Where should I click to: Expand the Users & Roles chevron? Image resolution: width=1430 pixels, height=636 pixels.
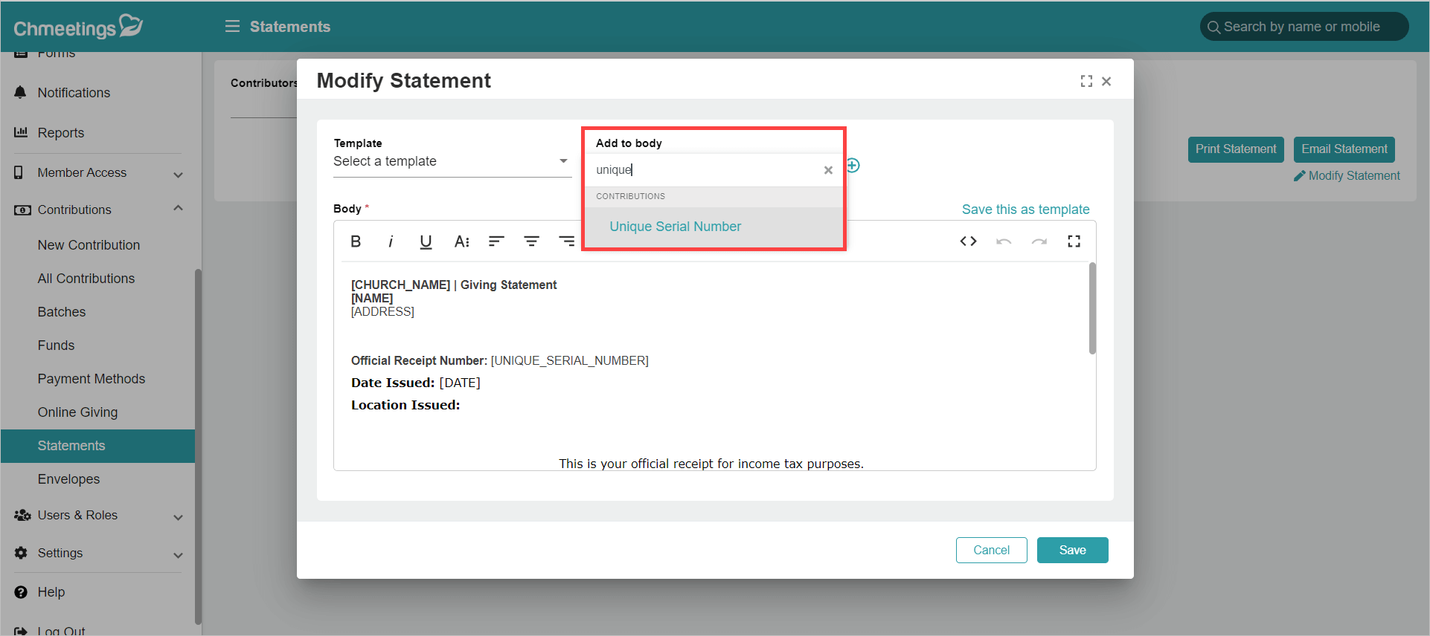[x=178, y=517]
